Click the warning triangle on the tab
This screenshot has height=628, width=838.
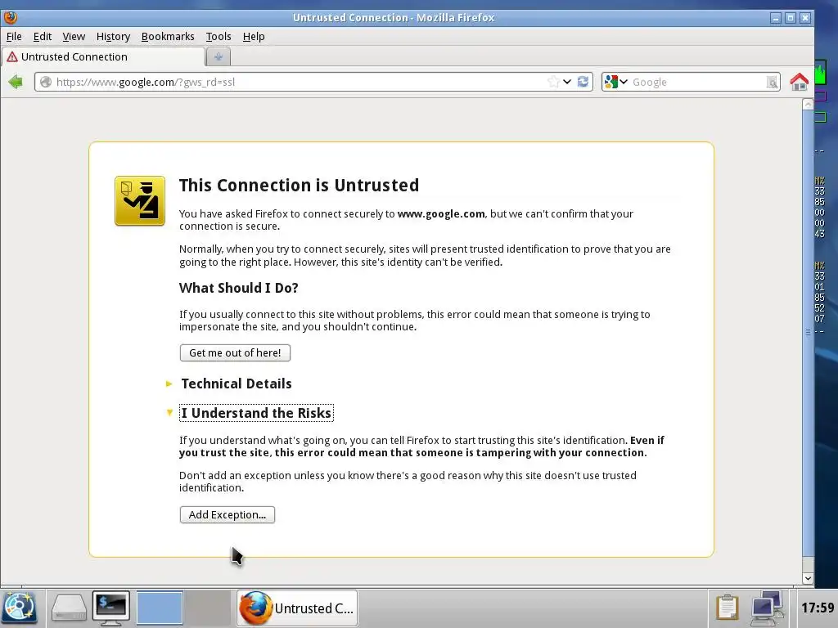pos(12,56)
